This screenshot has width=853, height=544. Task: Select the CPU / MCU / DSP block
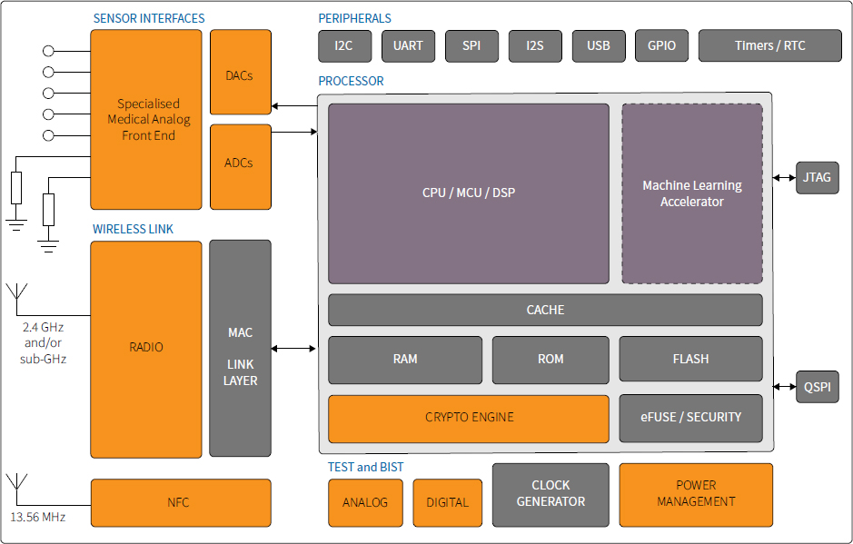469,193
